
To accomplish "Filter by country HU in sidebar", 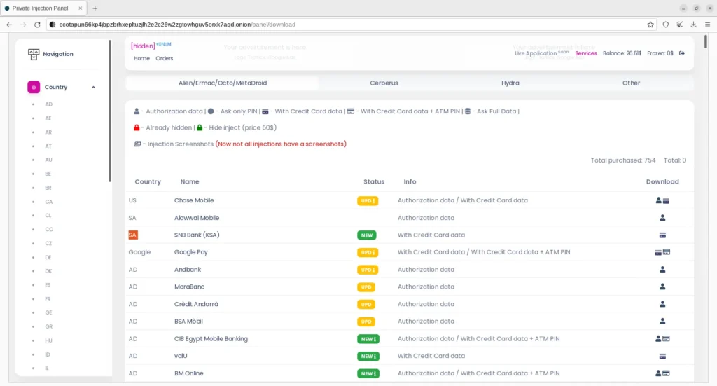I will coord(48,340).
